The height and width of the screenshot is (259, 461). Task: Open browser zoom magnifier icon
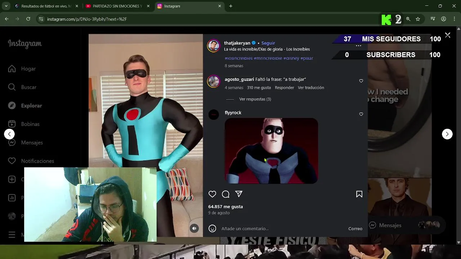click(408, 19)
